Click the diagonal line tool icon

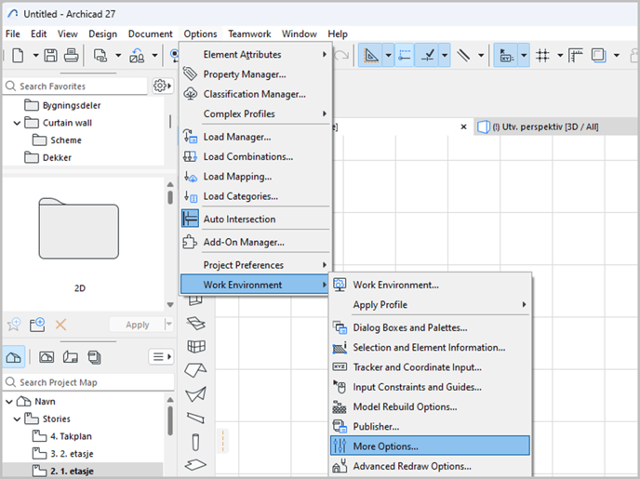click(x=463, y=55)
